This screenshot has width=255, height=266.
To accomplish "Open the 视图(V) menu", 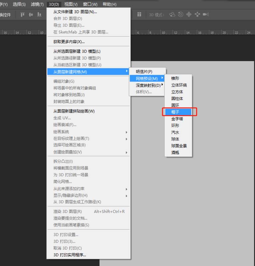I will point(71,4).
